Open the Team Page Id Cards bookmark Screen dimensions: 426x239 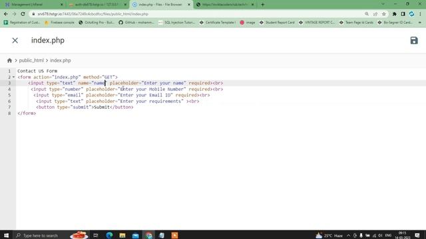[x=356, y=23]
